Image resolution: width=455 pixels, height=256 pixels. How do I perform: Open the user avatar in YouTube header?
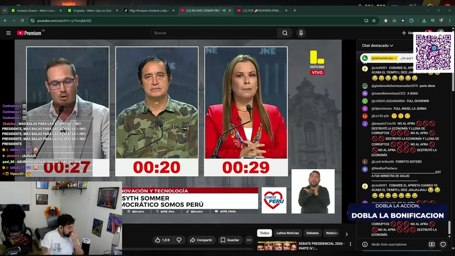point(440,32)
